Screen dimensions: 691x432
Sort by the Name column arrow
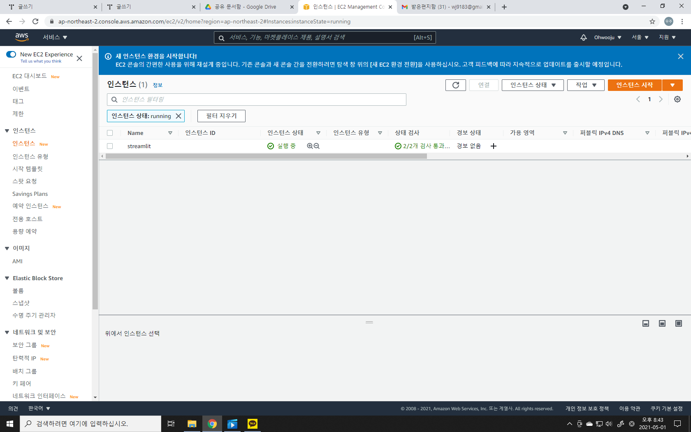click(x=170, y=133)
